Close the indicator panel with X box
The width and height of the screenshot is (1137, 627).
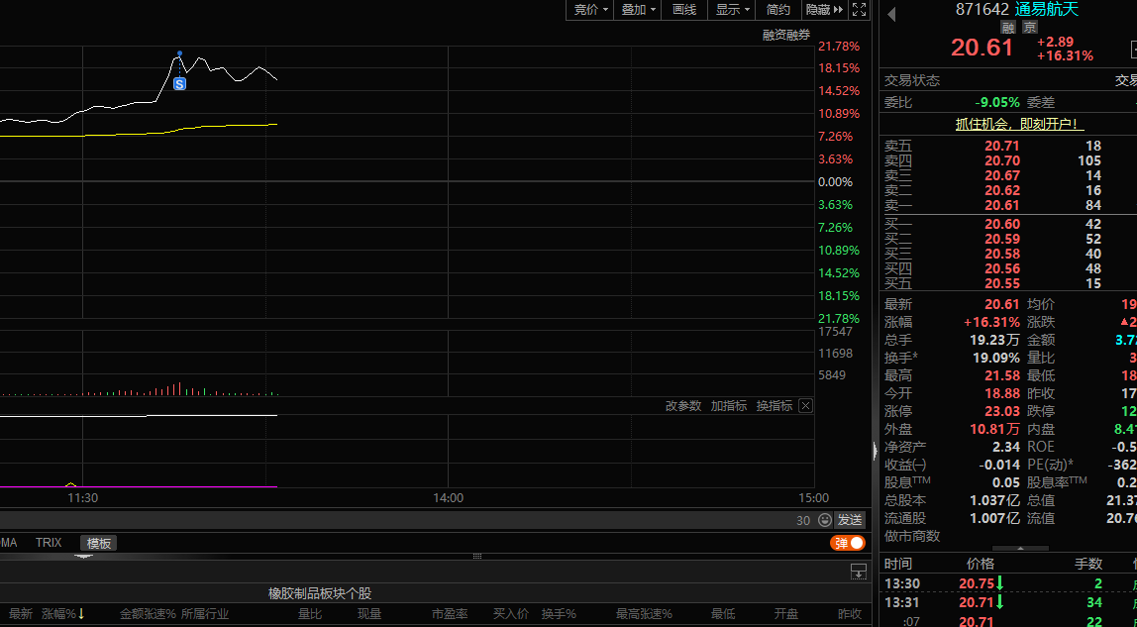click(805, 406)
